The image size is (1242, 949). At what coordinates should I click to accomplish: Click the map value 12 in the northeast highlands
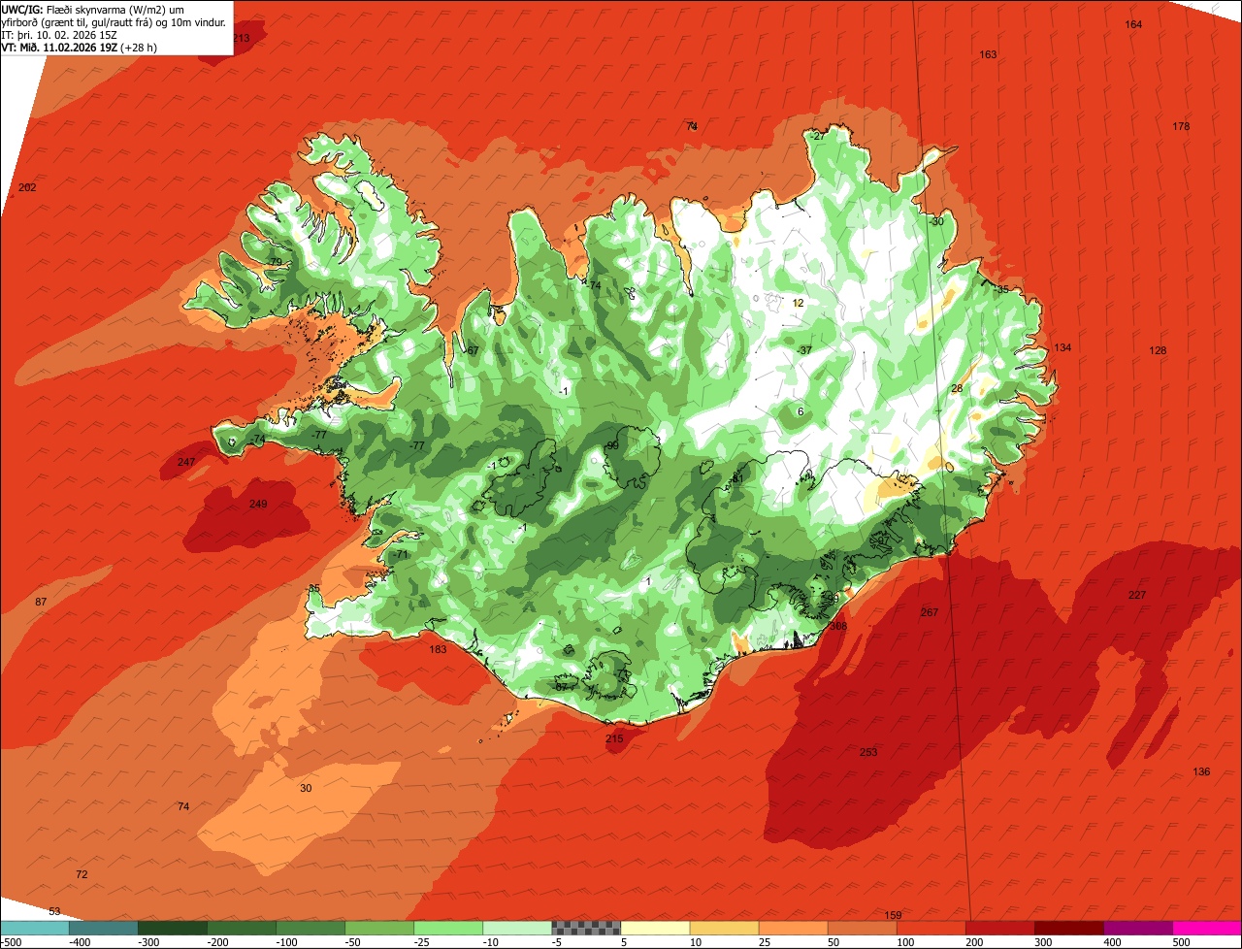(x=799, y=304)
